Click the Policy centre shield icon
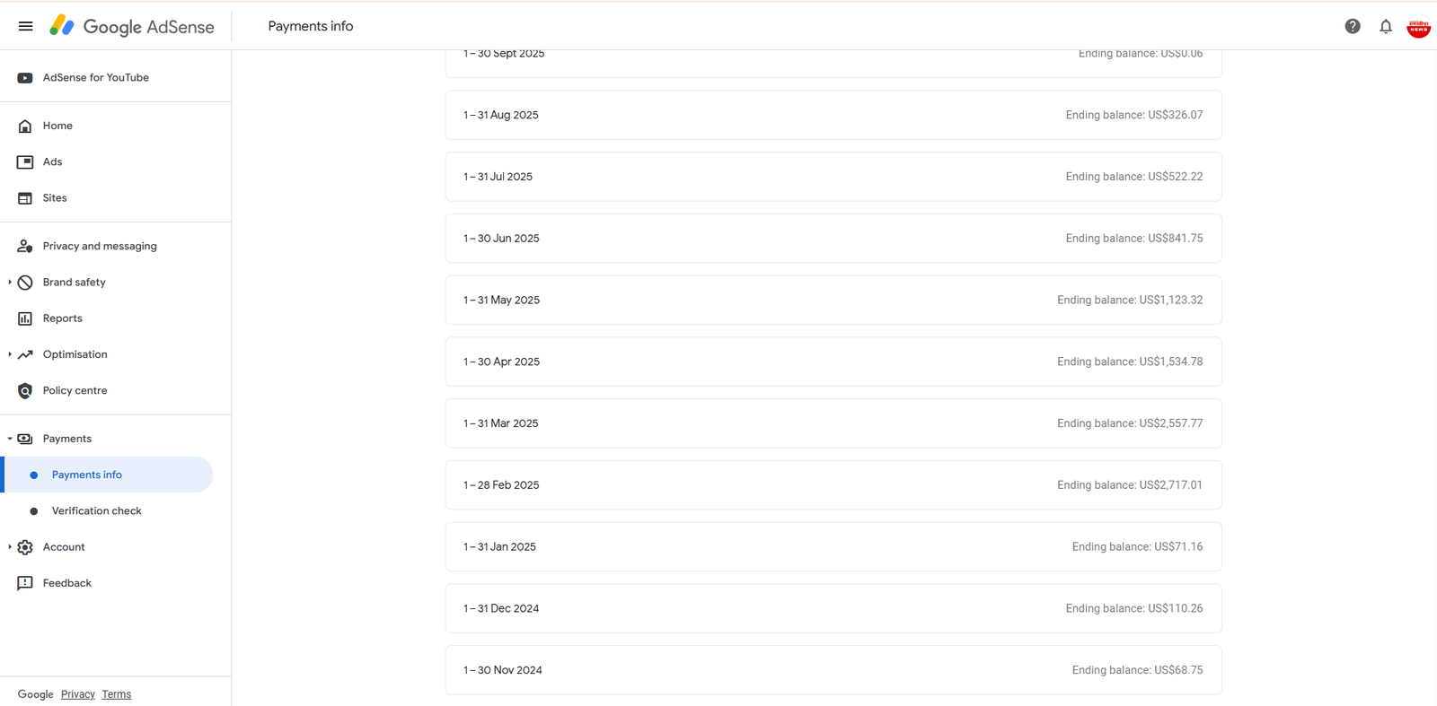Image resolution: width=1437 pixels, height=706 pixels. coord(25,390)
